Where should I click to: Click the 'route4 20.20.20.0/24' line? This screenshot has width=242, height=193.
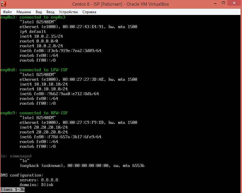click(x=44, y=132)
